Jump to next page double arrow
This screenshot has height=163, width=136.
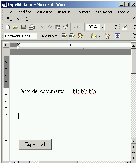click(x=133, y=157)
